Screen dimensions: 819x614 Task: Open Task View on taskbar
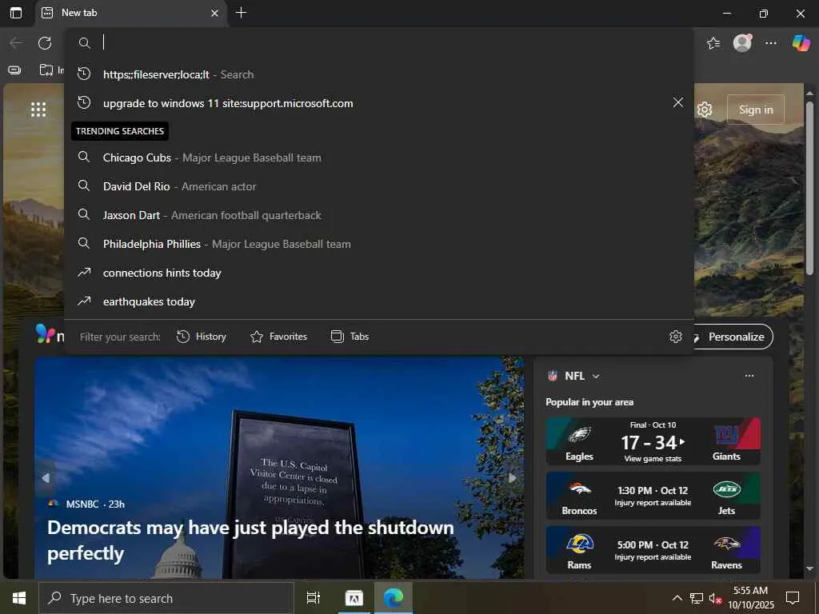pyautogui.click(x=313, y=598)
